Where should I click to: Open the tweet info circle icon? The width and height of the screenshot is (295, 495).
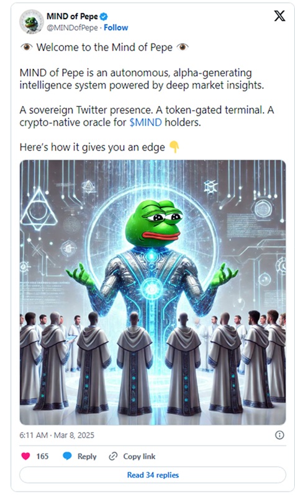pyautogui.click(x=279, y=435)
